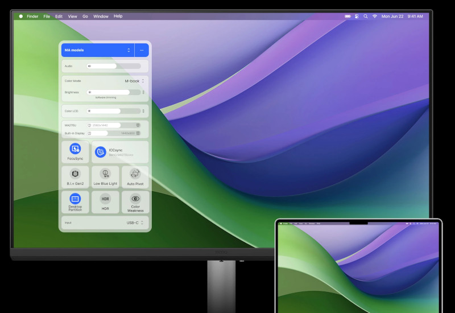This screenshot has height=313, width=455.
Task: Open Spotlight search in menu bar
Action: [x=365, y=17]
